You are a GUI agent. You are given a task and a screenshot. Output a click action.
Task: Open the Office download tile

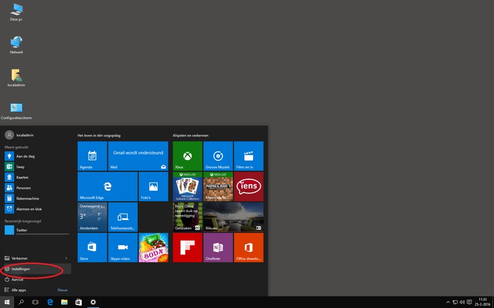click(249, 248)
